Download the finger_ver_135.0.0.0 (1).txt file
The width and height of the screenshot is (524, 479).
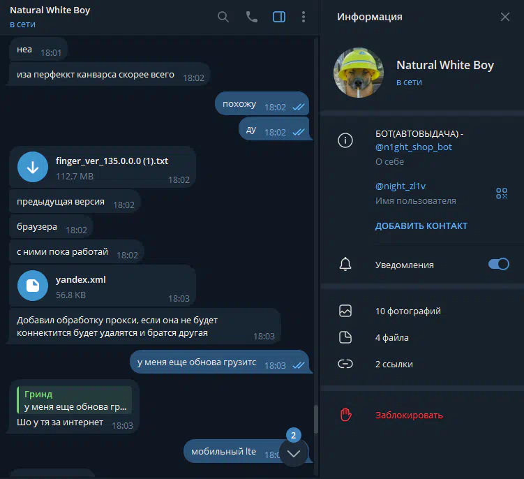coord(33,167)
